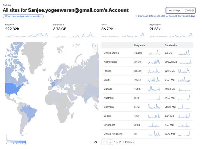Viewport: 202px width, 149px height.
Task: Select the Singapore row label
Action: [109, 125]
